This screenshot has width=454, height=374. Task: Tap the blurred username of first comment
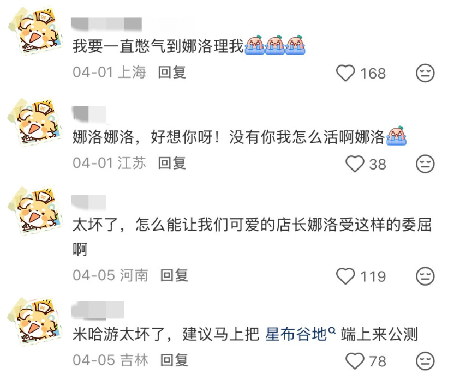[x=106, y=24]
